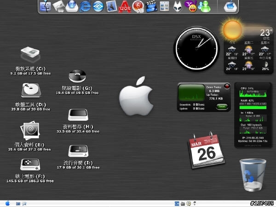The width and height of the screenshot is (276, 207).
Task: Open the 院線電影 (G:) disc icon
Action: click(77, 76)
